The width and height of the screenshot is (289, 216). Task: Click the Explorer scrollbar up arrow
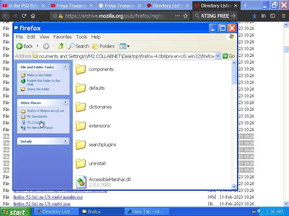234,63
